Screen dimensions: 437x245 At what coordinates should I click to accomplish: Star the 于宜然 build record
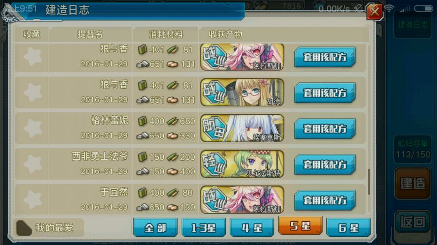click(33, 199)
